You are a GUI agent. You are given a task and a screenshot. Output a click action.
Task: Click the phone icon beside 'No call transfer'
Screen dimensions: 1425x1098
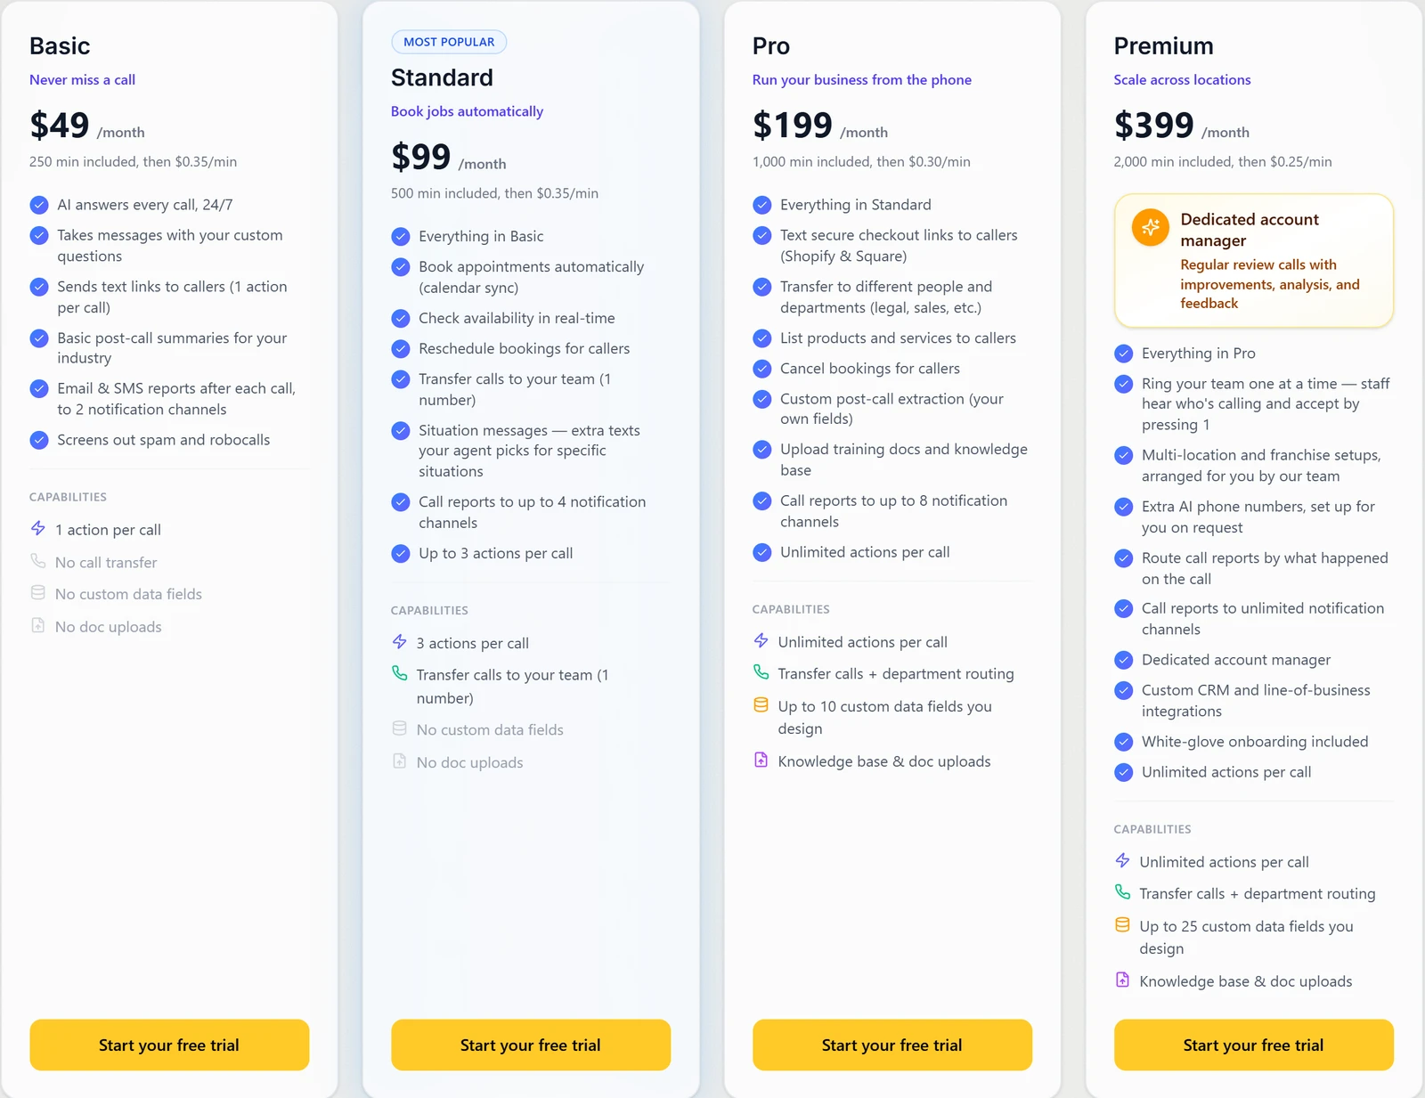coord(38,561)
